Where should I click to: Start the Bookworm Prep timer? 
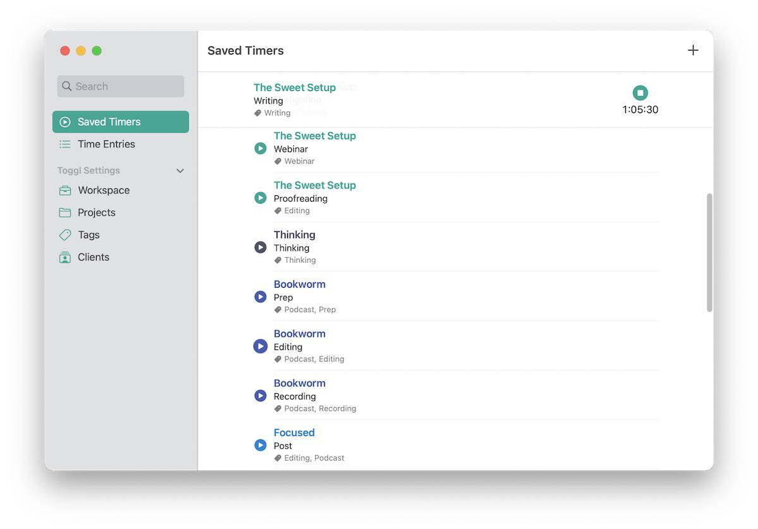pyautogui.click(x=260, y=296)
